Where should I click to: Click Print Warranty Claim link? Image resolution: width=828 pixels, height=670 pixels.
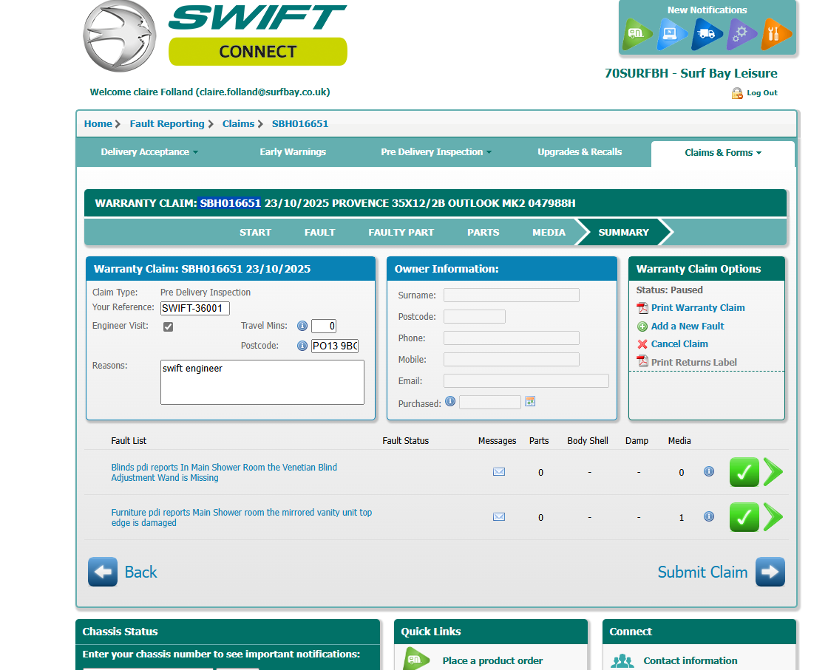click(698, 307)
